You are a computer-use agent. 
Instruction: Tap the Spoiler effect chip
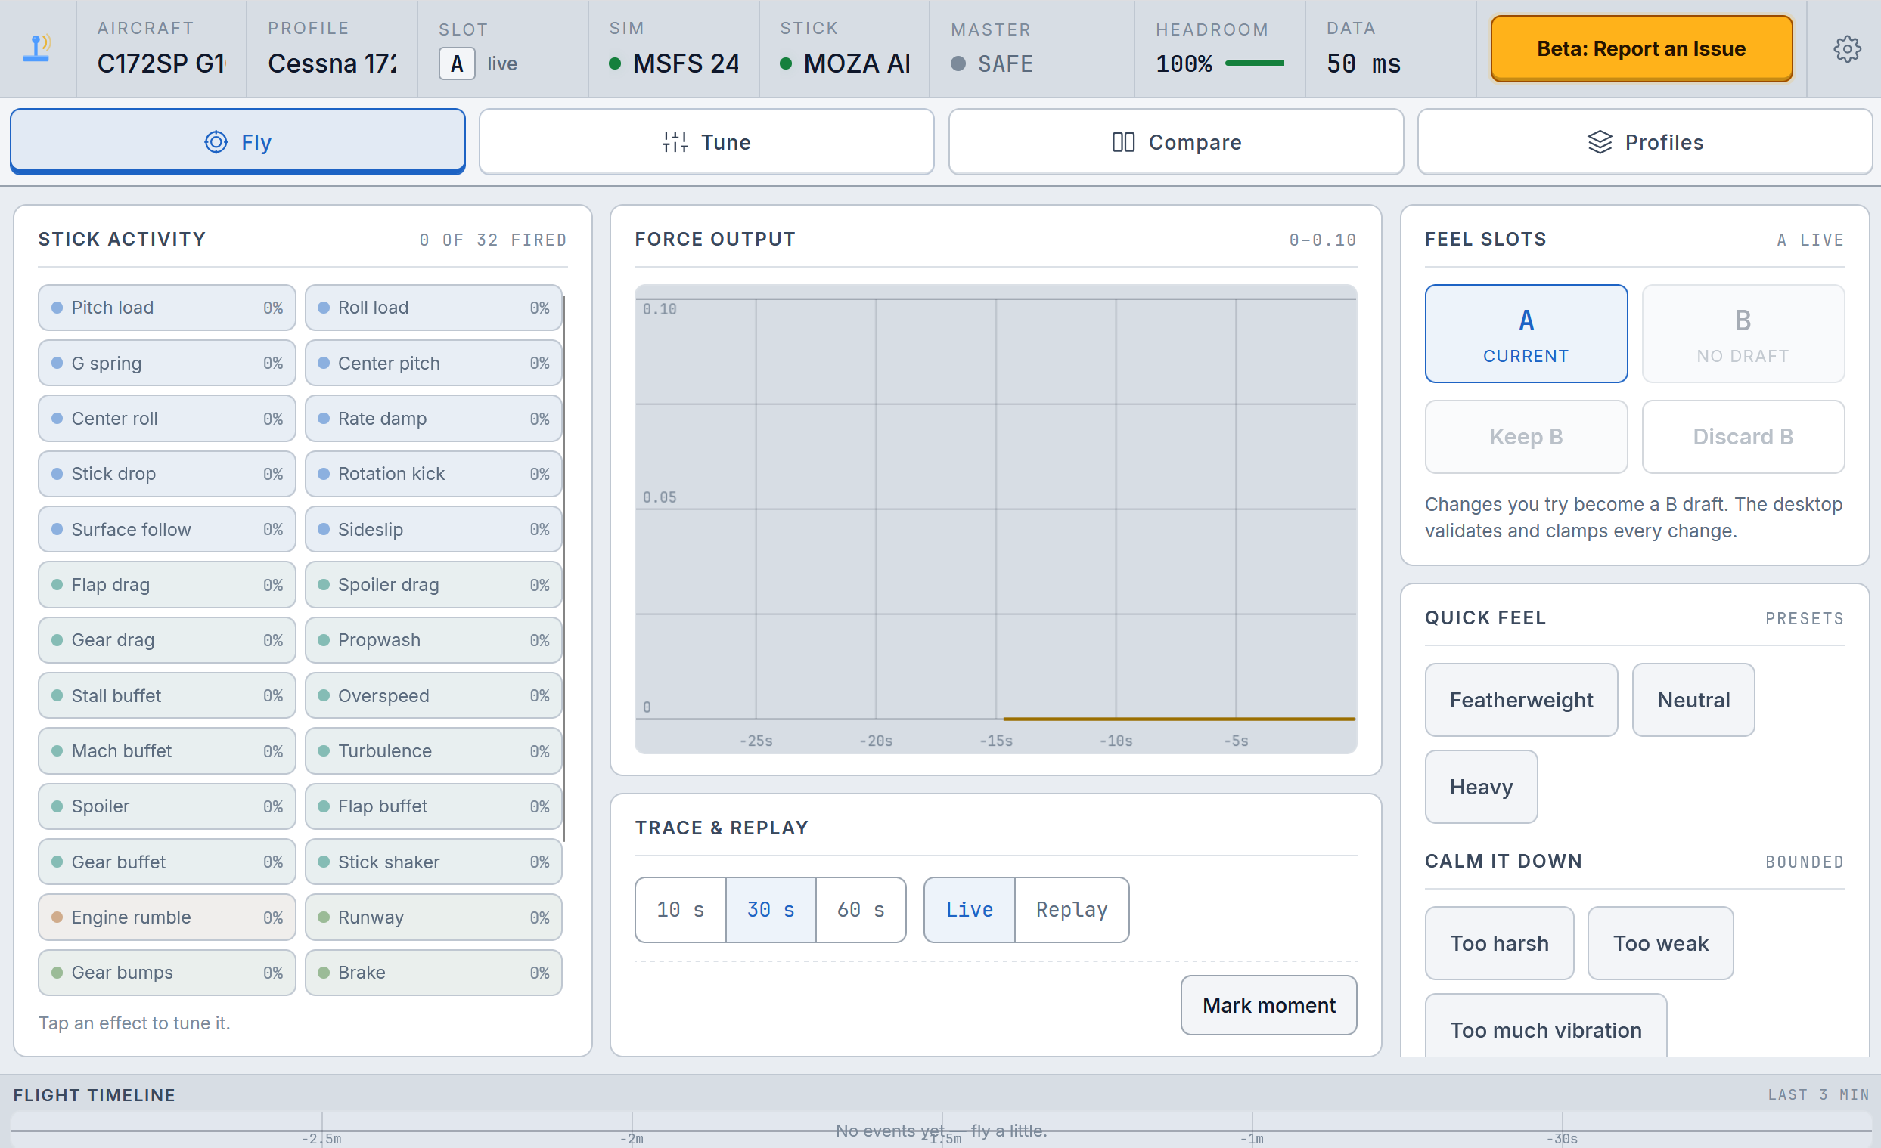(166, 806)
